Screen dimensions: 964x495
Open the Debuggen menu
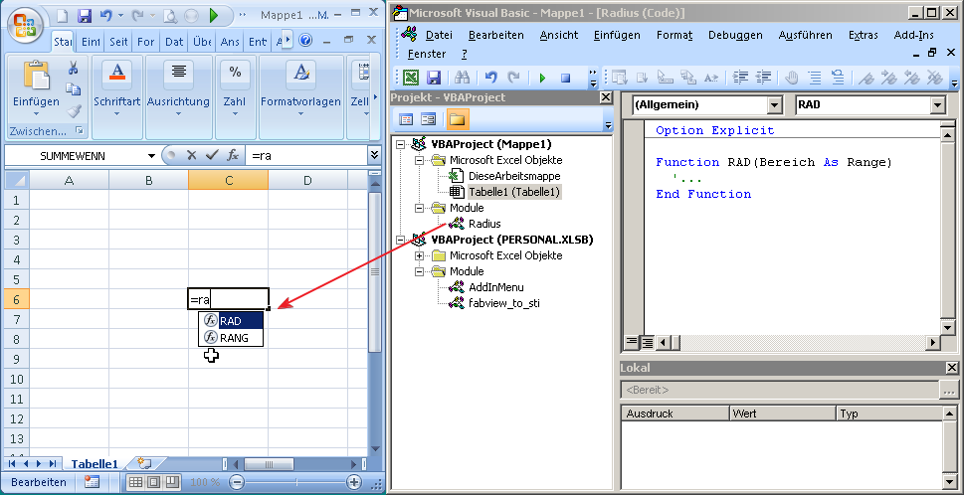pyautogui.click(x=735, y=35)
